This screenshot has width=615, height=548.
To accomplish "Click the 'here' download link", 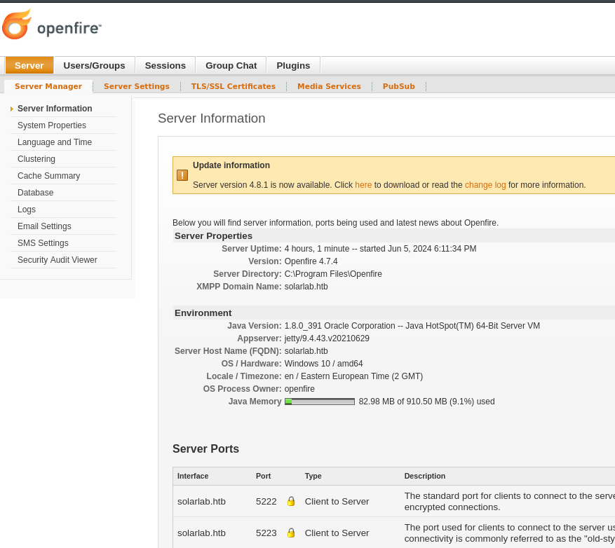I will click(x=363, y=185).
